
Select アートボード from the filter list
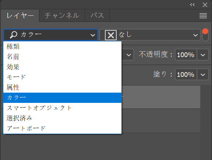point(62,129)
